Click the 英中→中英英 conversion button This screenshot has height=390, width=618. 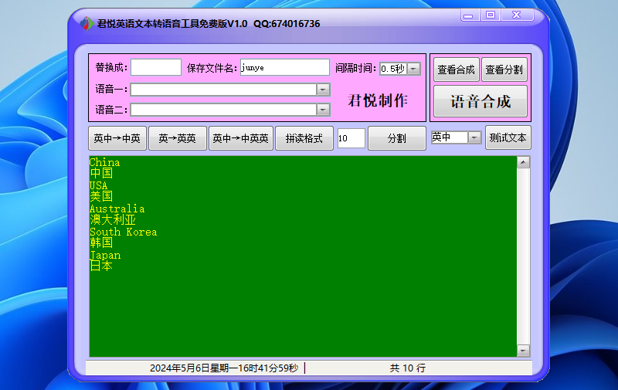pyautogui.click(x=241, y=138)
